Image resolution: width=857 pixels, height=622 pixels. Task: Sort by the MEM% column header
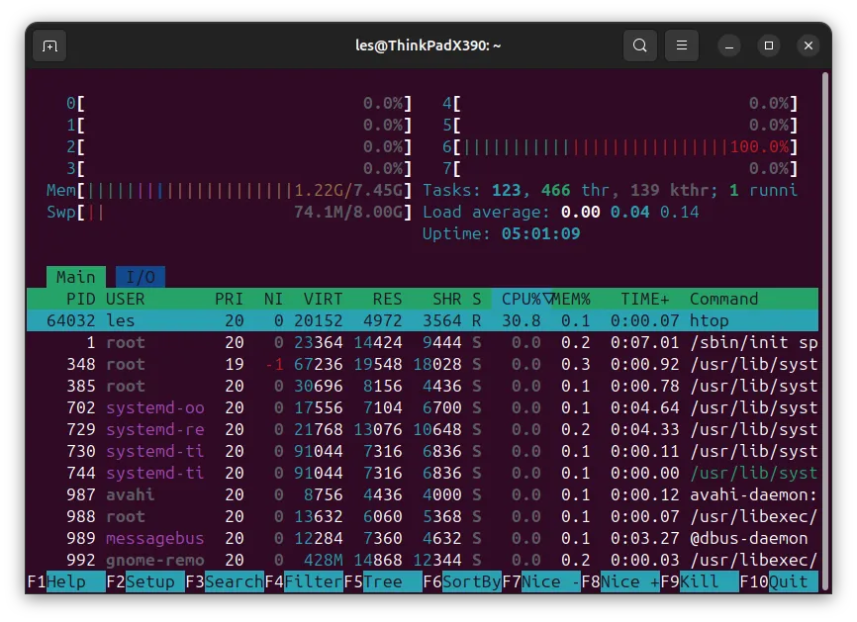571,299
